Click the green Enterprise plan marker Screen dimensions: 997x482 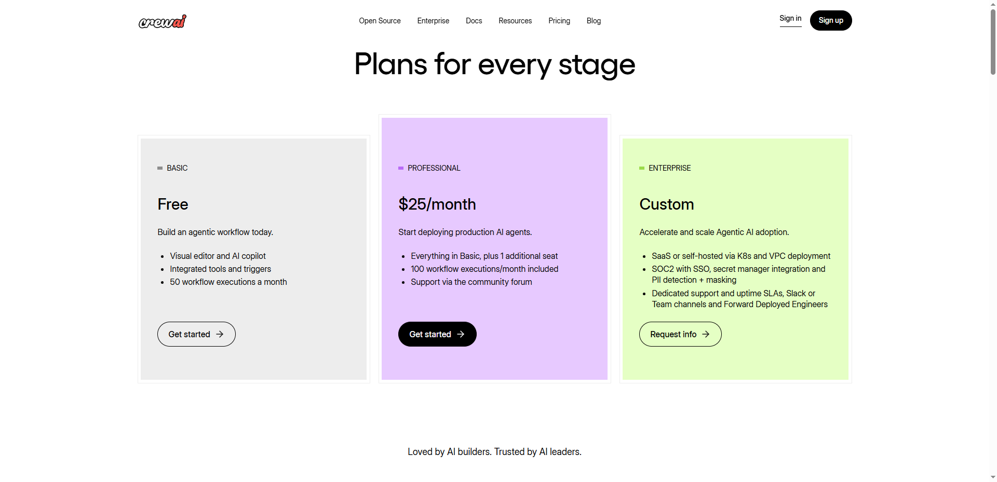(x=642, y=168)
